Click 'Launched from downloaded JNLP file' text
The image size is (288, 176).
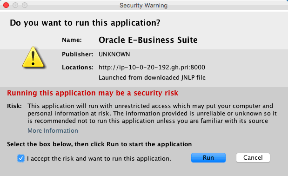click(x=152, y=78)
